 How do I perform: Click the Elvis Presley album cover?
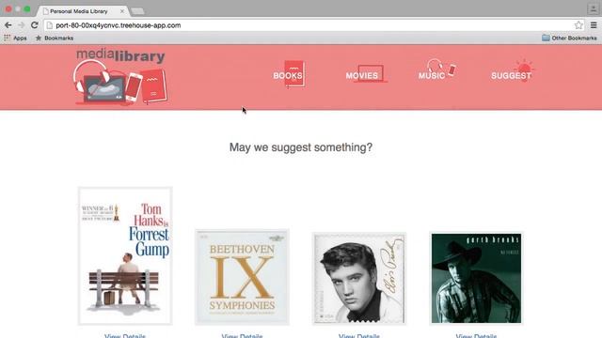pos(359,278)
